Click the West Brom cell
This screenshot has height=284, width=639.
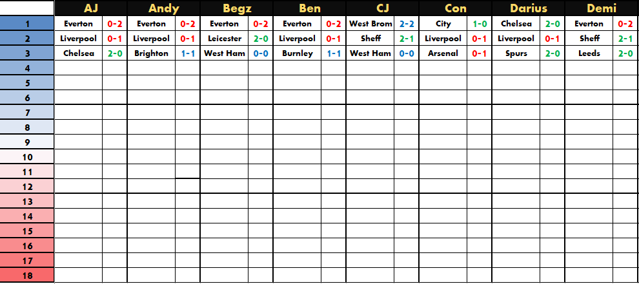click(x=370, y=24)
